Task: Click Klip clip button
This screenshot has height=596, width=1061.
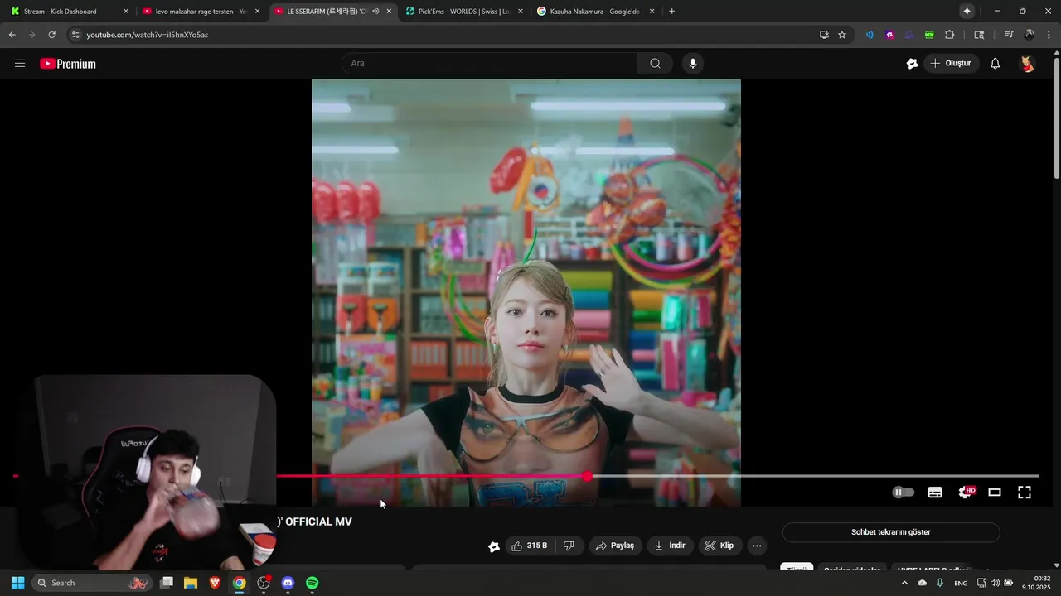Action: tap(719, 546)
